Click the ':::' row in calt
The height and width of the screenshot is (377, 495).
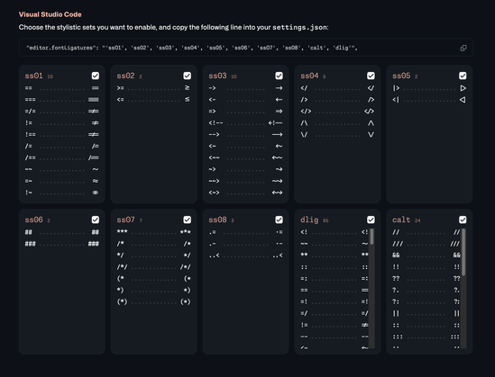tap(426, 337)
